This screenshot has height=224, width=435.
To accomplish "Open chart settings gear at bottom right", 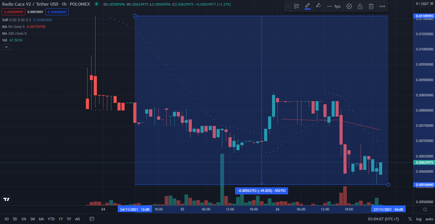I will coord(425,209).
